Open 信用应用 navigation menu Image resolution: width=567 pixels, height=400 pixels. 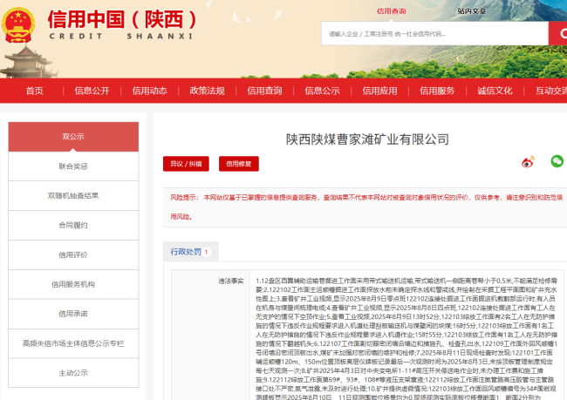click(379, 91)
